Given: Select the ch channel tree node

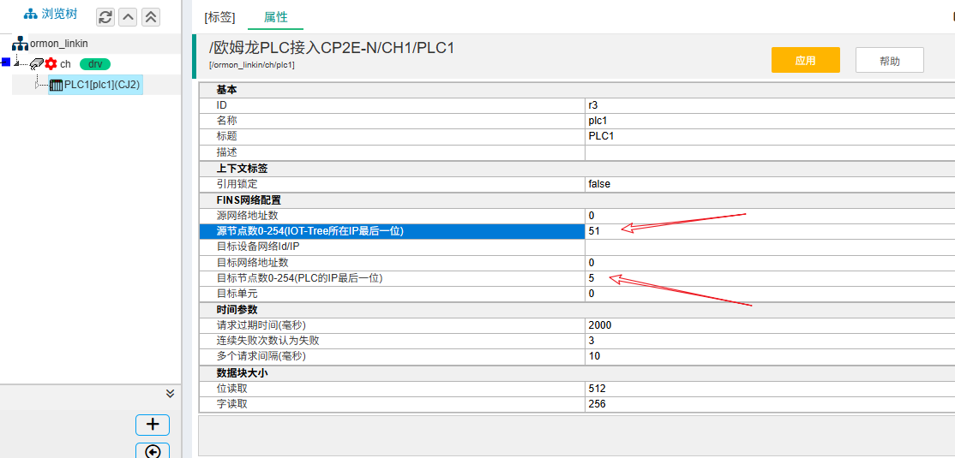Looking at the screenshot, I should 65,64.
